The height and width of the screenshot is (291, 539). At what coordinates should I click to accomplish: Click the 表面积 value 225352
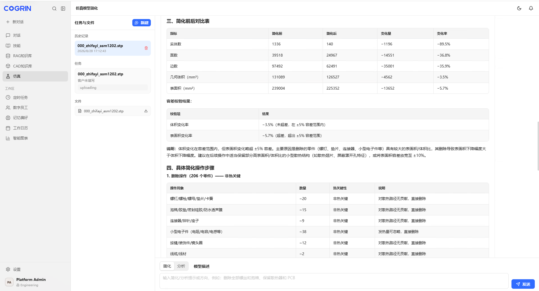tap(333, 88)
